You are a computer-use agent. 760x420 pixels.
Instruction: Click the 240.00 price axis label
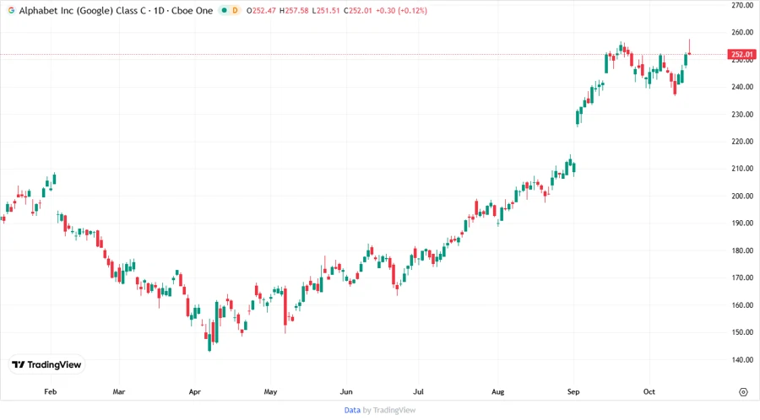[742, 87]
